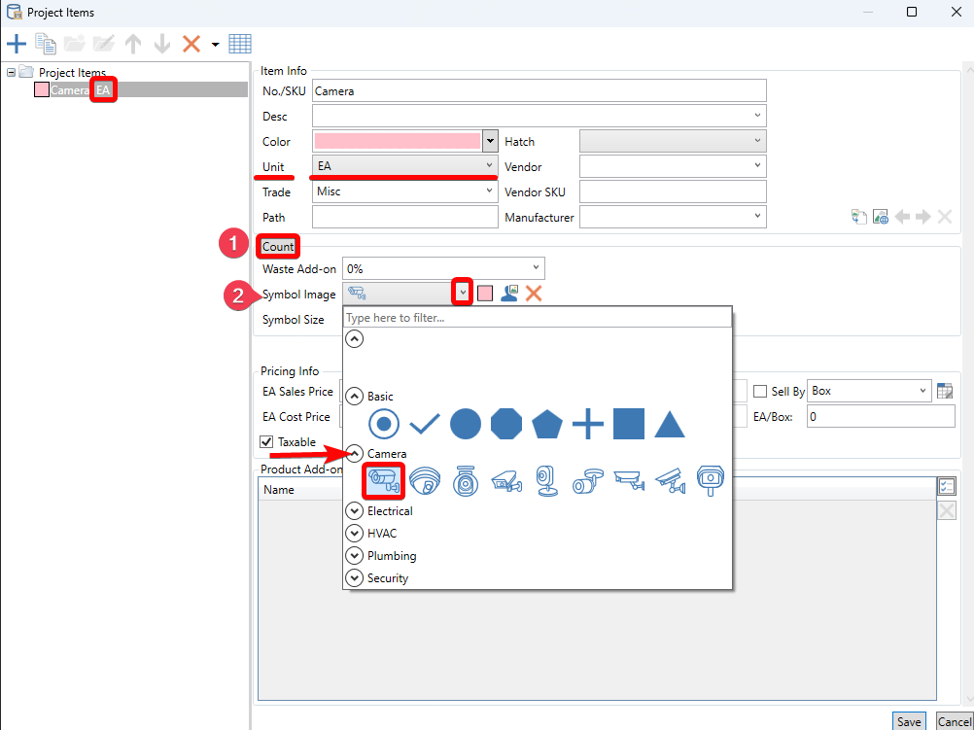The width and height of the screenshot is (974, 730).
Task: Click the Move Up arrow icon
Action: point(133,44)
